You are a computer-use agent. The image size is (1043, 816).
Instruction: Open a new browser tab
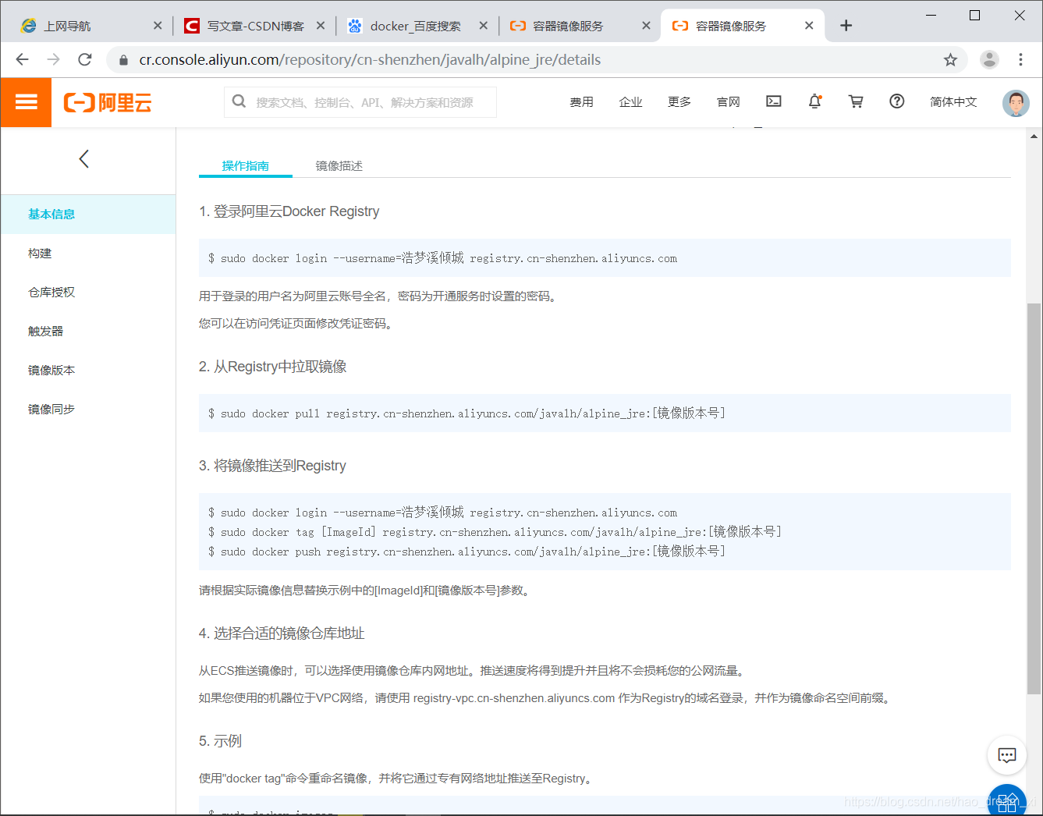(846, 26)
